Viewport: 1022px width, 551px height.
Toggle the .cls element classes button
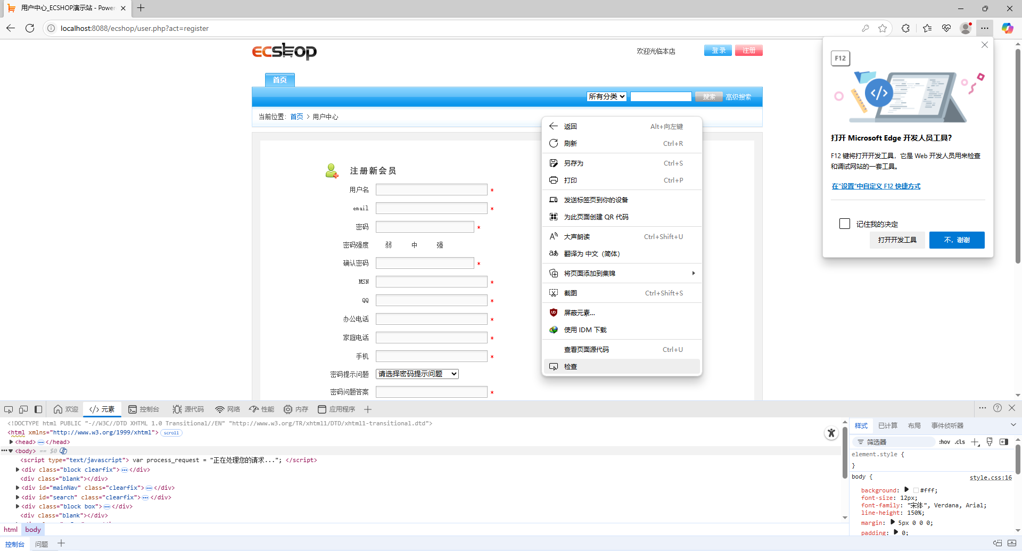pos(960,442)
